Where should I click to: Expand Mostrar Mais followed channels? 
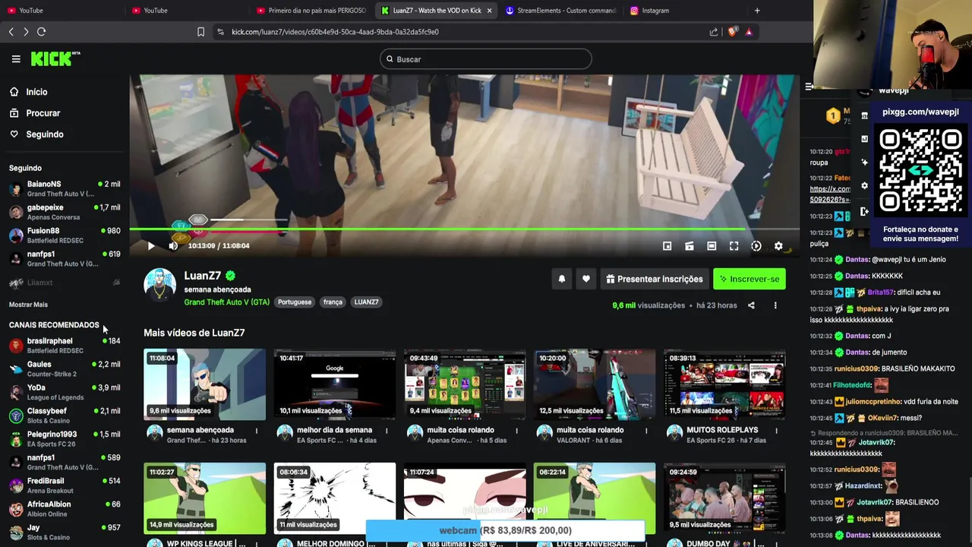click(x=28, y=305)
